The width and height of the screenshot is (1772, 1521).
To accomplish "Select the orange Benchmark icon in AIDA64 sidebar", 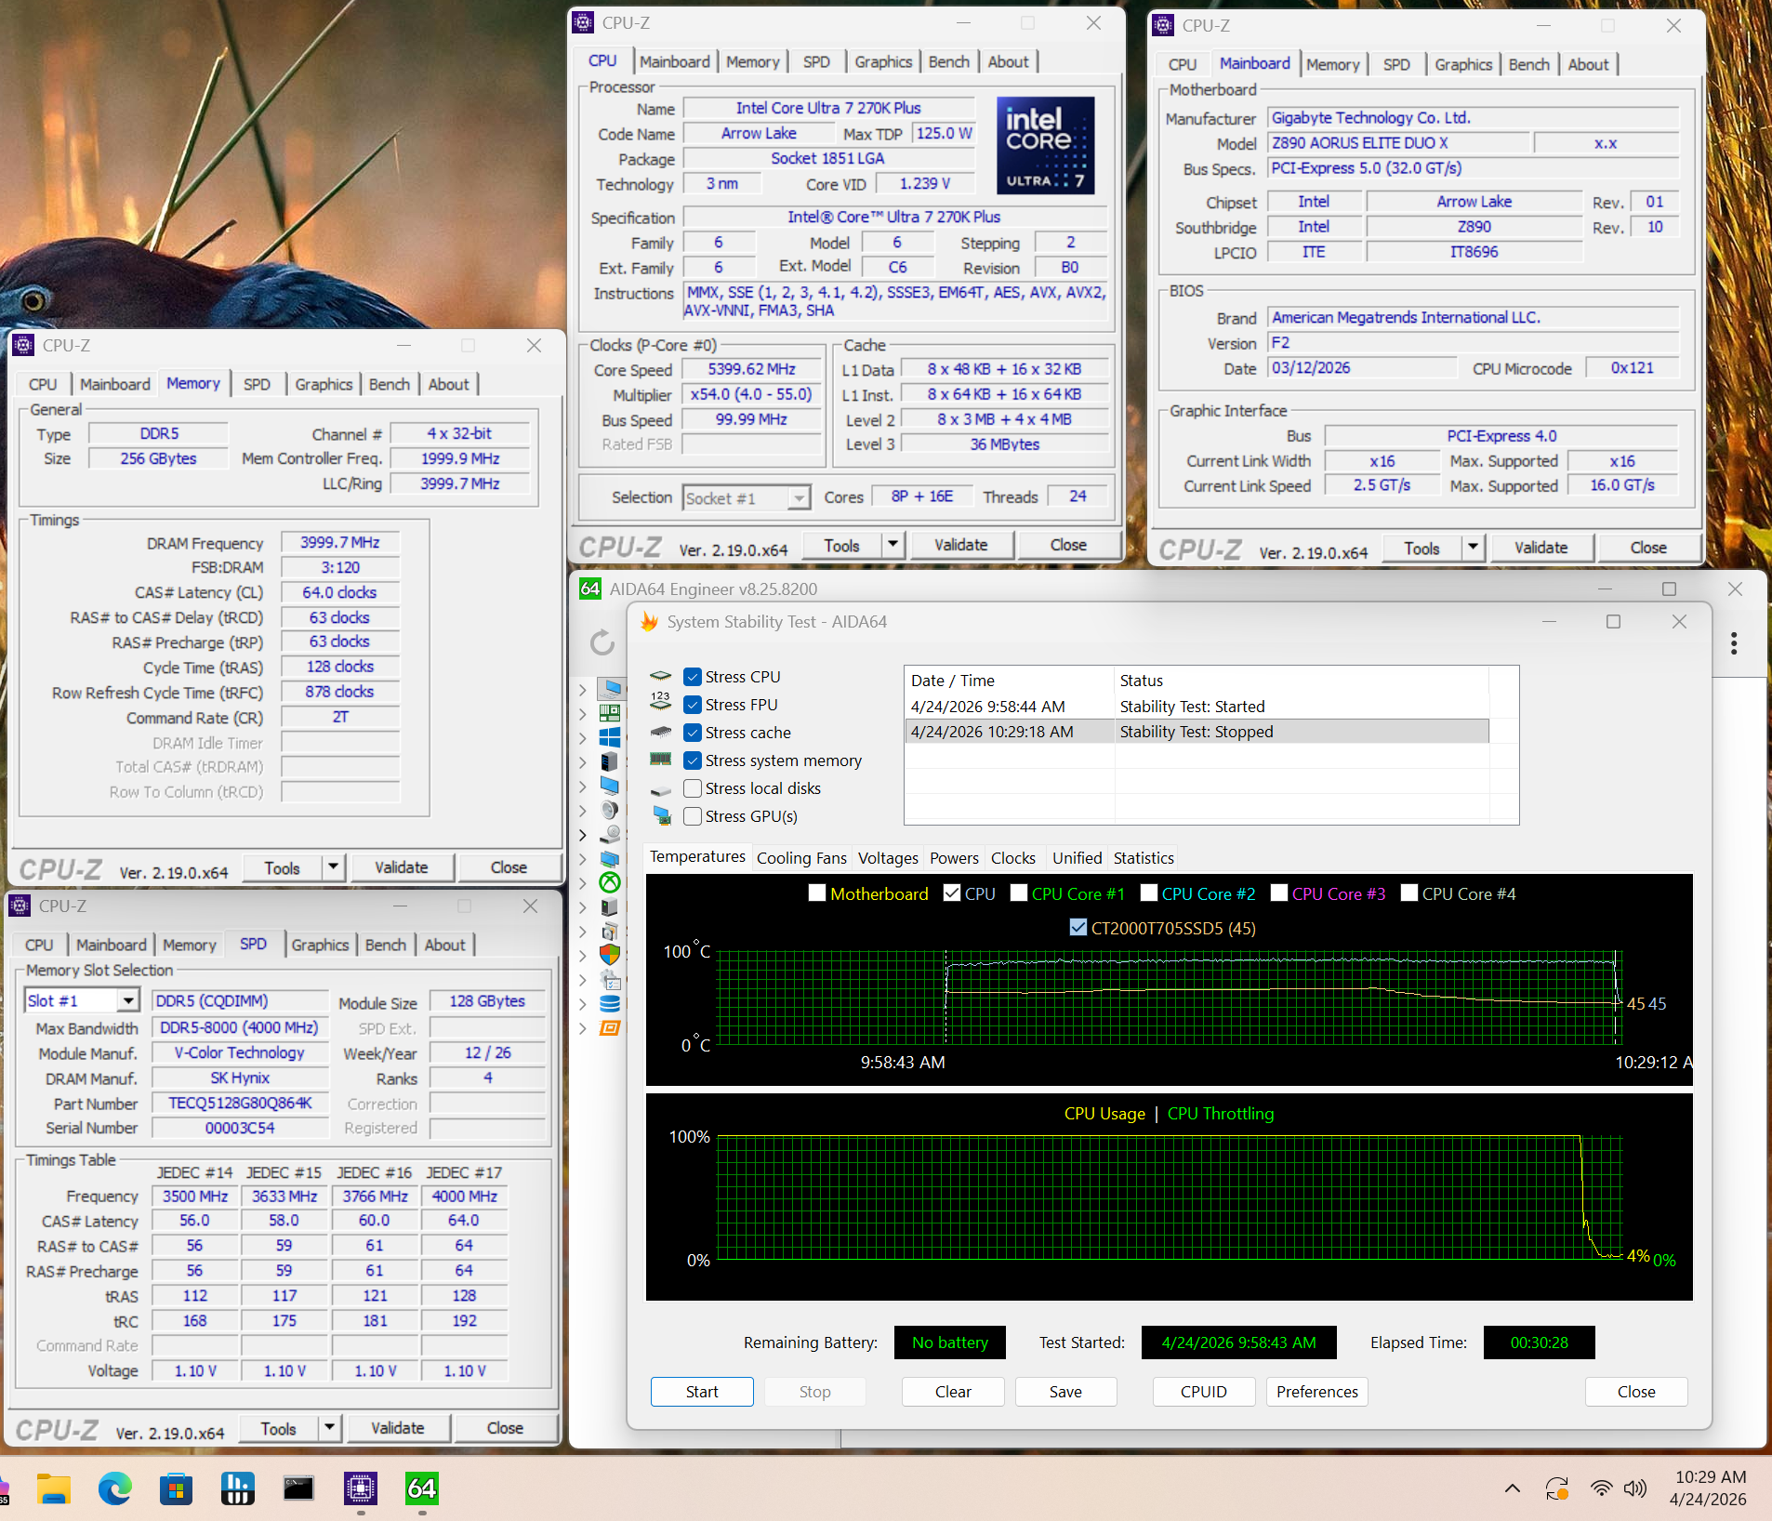I will (x=610, y=1027).
